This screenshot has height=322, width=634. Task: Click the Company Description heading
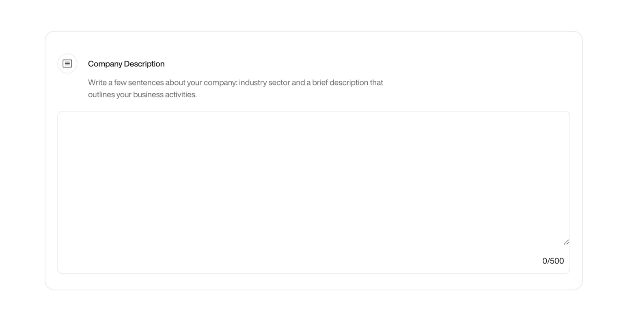point(126,64)
